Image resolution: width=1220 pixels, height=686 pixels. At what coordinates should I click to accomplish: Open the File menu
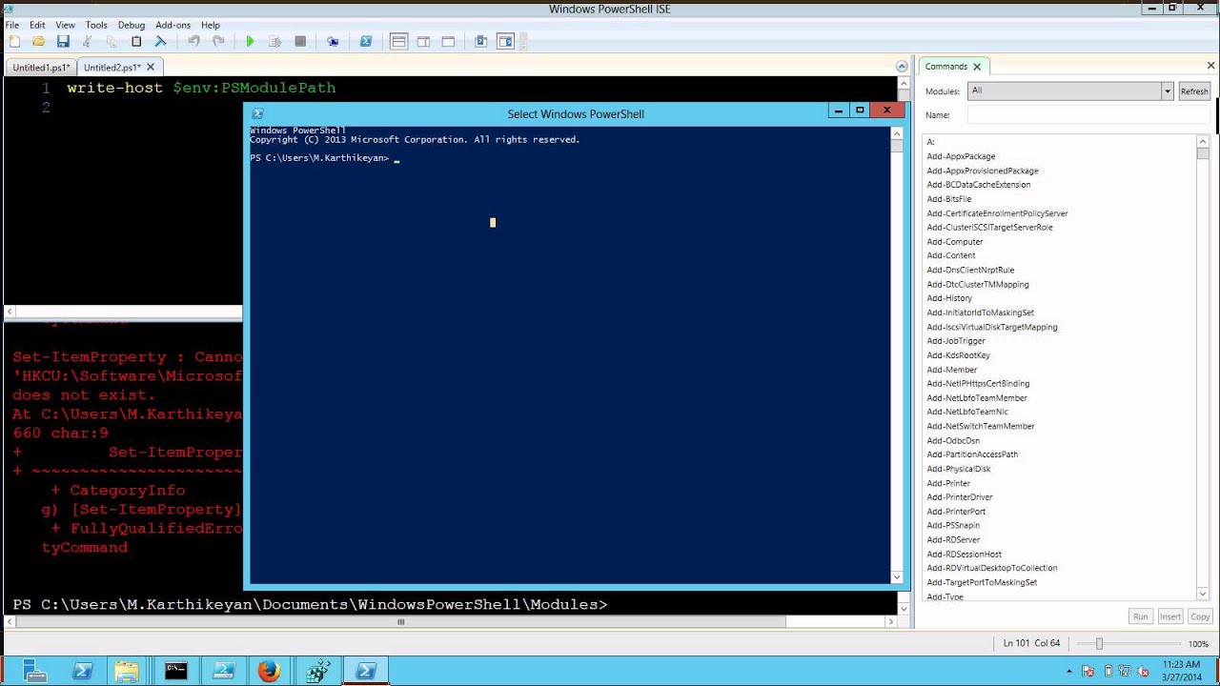(x=12, y=25)
